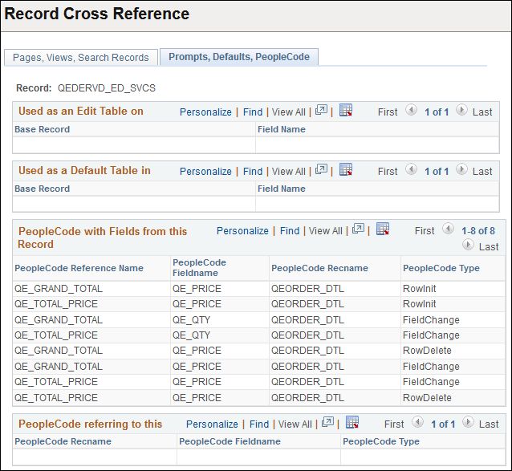Show next row in Edit Table grid
This screenshot has height=471, width=512.
pyautogui.click(x=461, y=111)
